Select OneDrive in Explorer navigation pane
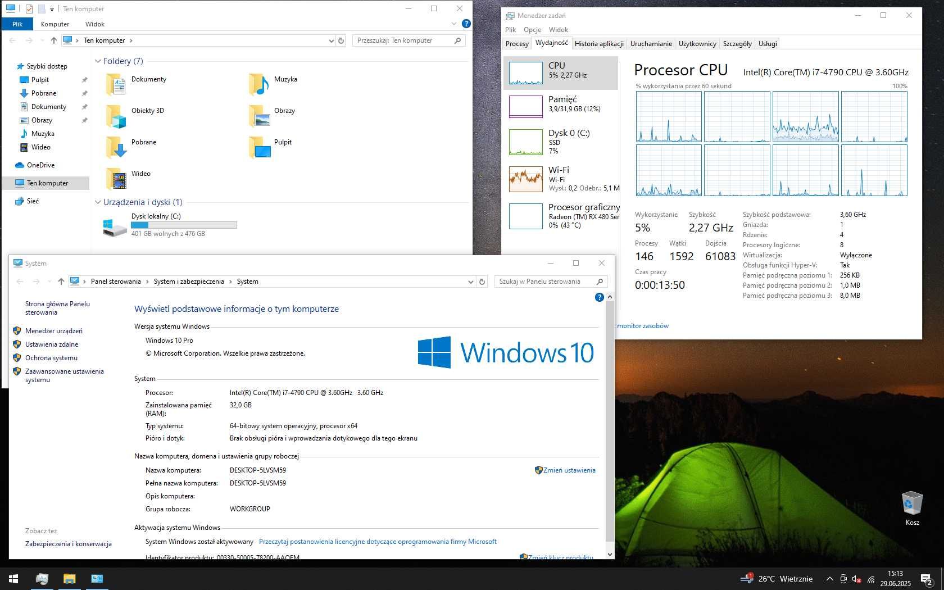The height and width of the screenshot is (590, 944). (40, 165)
